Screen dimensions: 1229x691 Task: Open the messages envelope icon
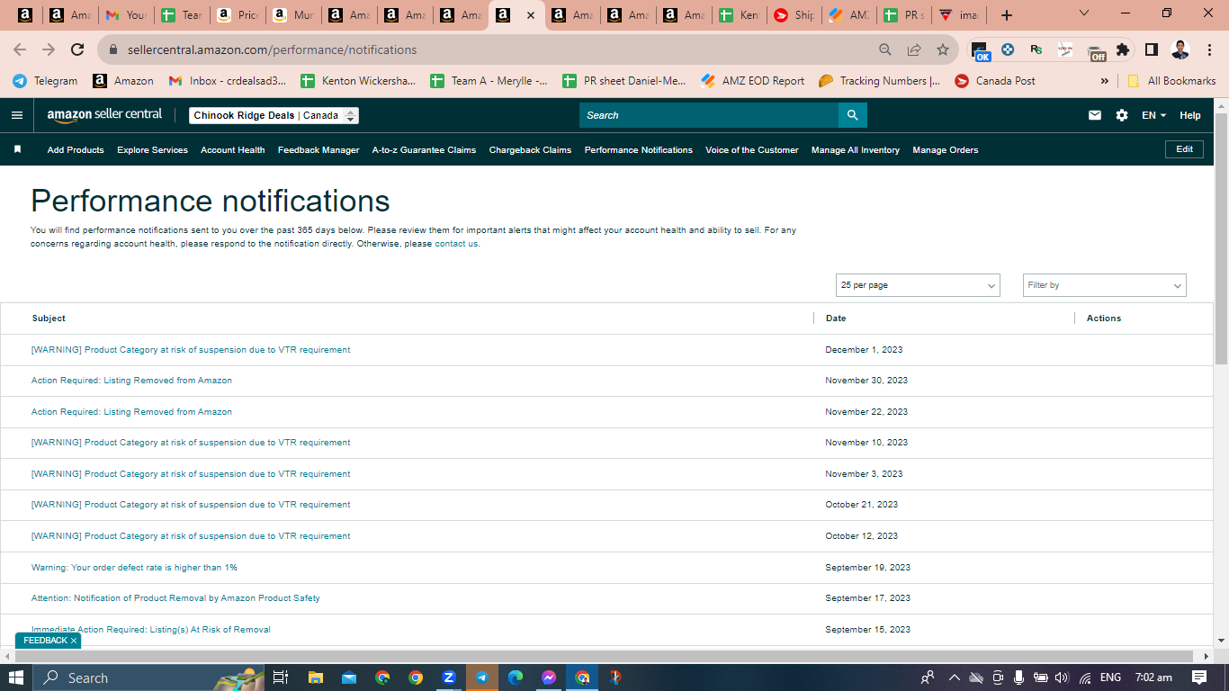[x=1095, y=115]
